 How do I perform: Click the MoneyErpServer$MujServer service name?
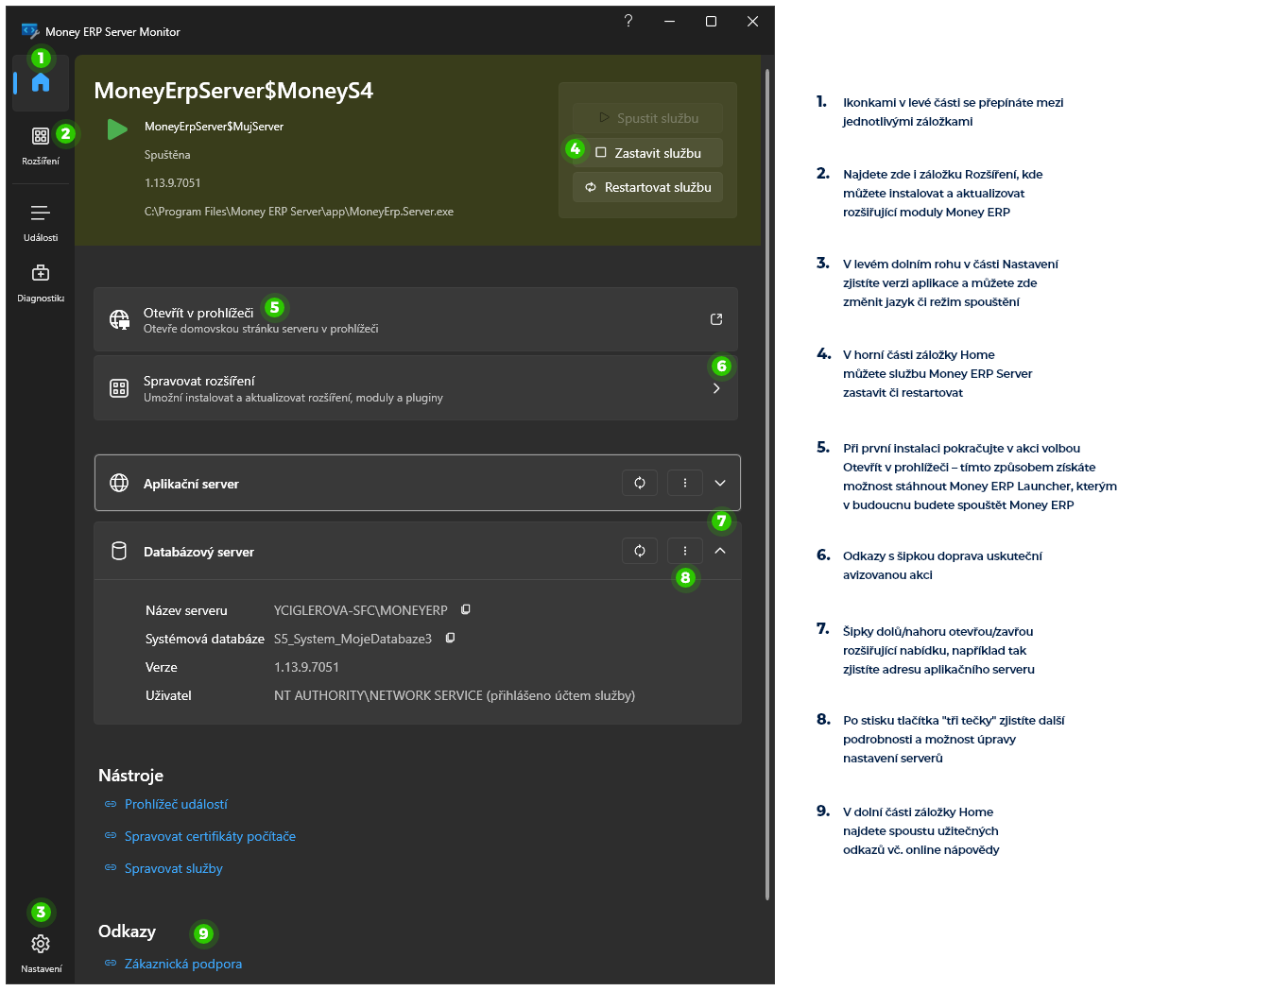[x=214, y=127]
